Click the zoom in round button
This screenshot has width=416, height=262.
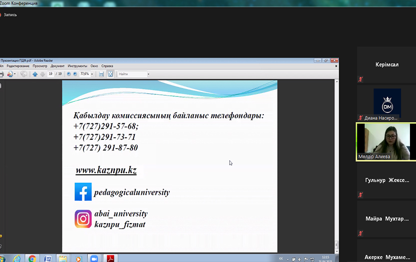pyautogui.click(x=75, y=74)
